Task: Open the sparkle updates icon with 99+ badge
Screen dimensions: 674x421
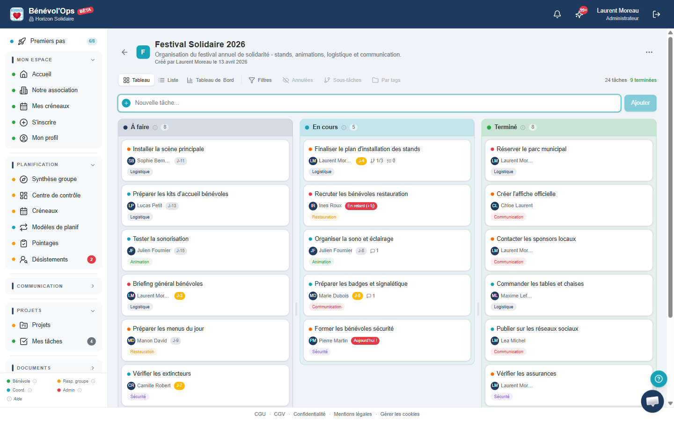Action: click(x=579, y=15)
